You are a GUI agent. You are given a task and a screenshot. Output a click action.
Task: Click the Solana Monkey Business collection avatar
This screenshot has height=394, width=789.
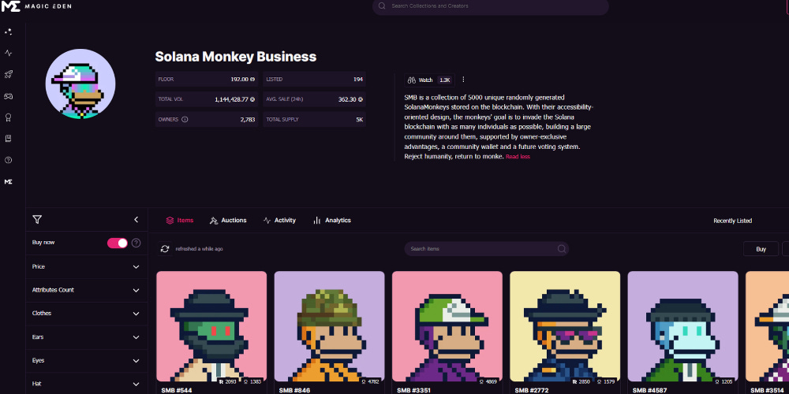click(80, 84)
